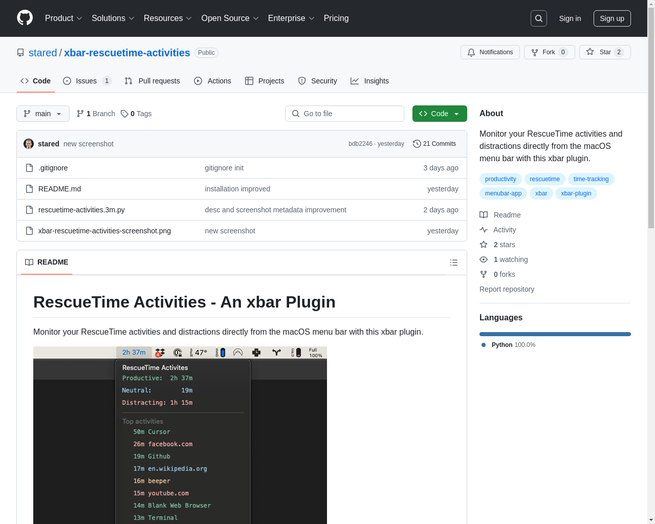Open commit hash bdb2246
The image size is (655, 524).
point(360,144)
